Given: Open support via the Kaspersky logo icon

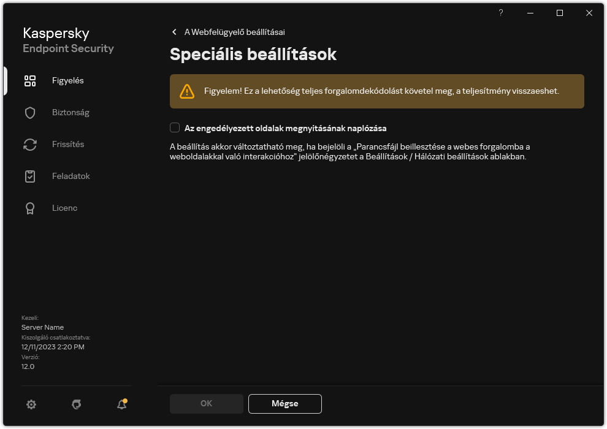Looking at the screenshot, I should 76,404.
